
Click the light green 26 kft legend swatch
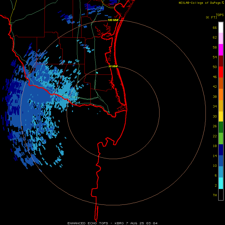221,138
